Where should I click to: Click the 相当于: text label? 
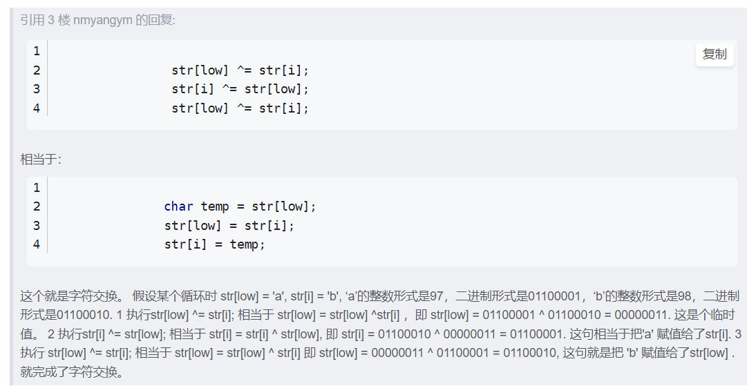pyautogui.click(x=41, y=160)
